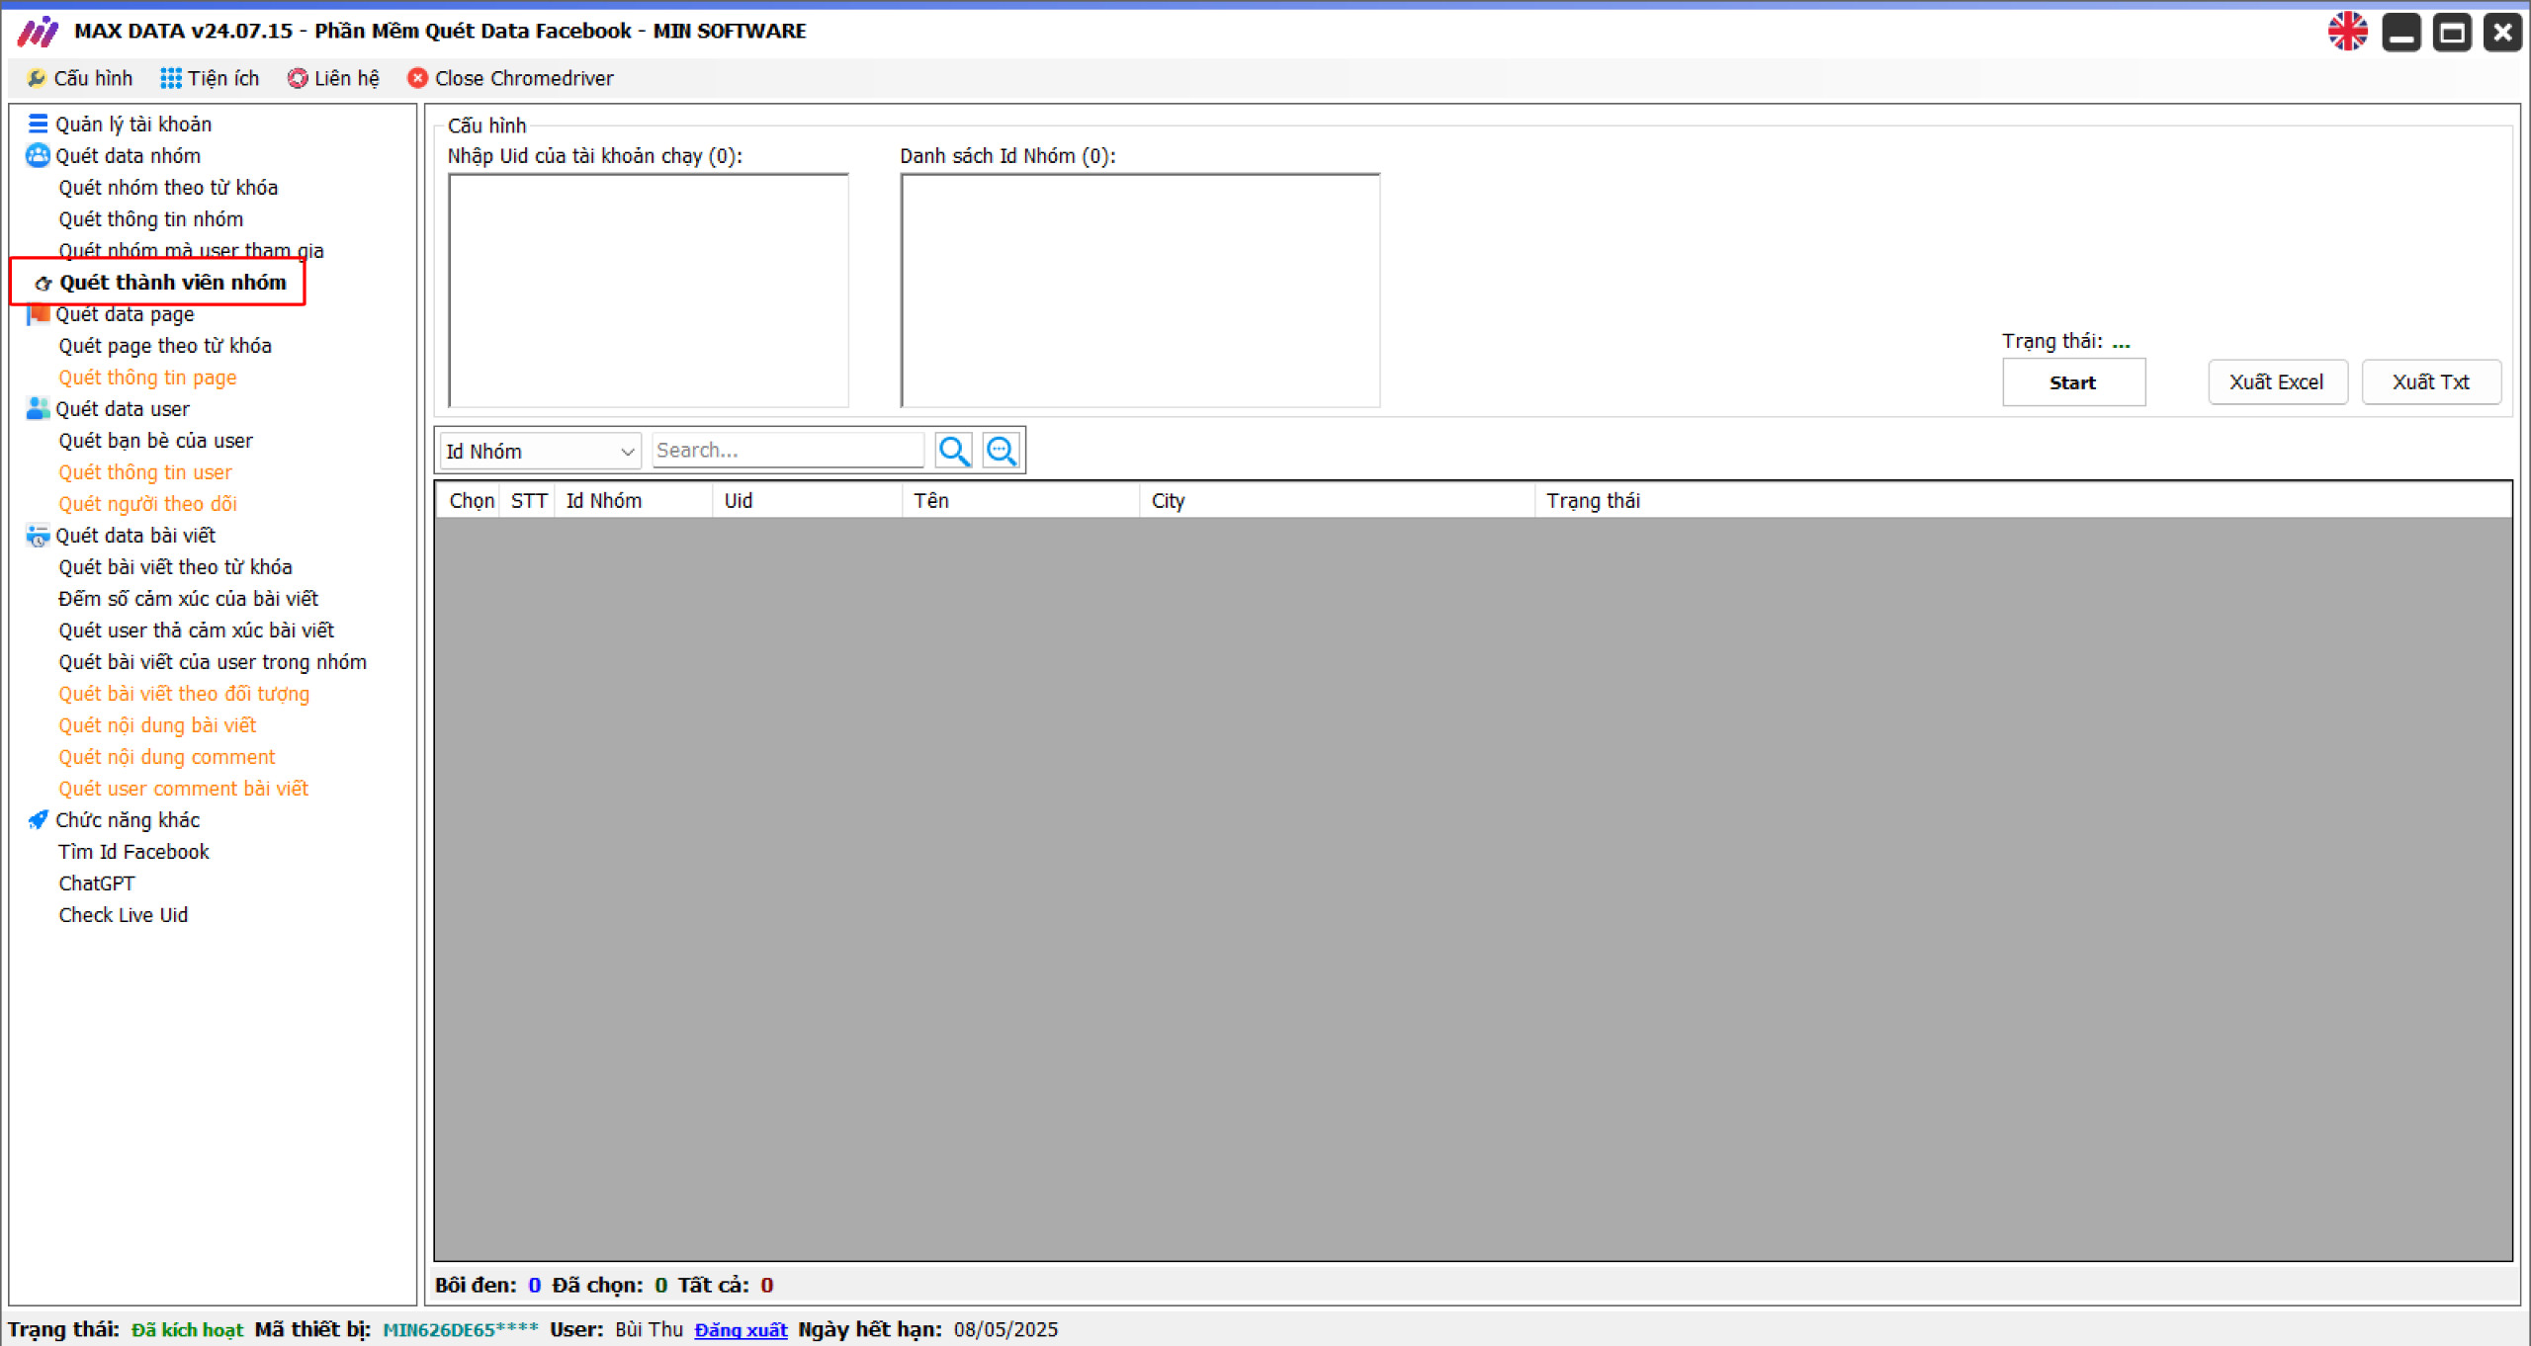This screenshot has width=2531, height=1346.
Task: Click the English language flag icon
Action: coord(2350,30)
